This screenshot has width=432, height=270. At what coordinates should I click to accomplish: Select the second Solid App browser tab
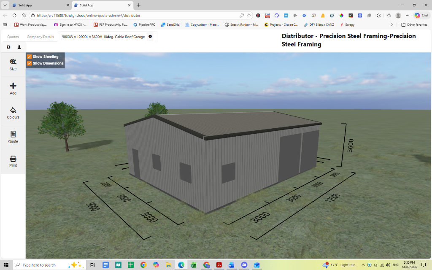102,5
